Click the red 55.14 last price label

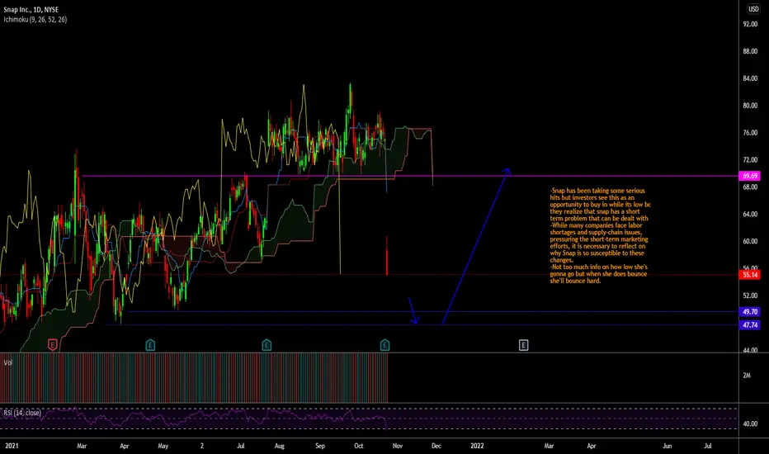(x=750, y=274)
